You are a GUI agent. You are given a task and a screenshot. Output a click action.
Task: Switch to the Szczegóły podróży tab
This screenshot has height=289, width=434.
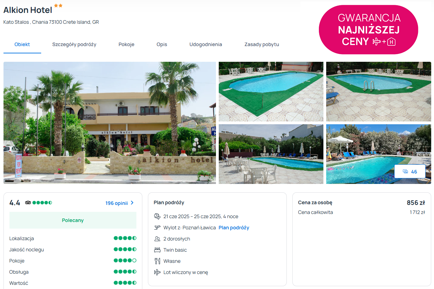click(x=74, y=44)
